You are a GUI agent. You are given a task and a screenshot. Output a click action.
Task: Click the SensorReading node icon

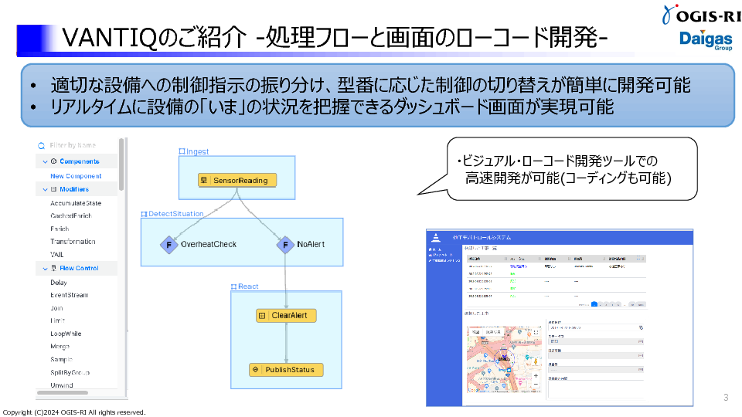[205, 181]
